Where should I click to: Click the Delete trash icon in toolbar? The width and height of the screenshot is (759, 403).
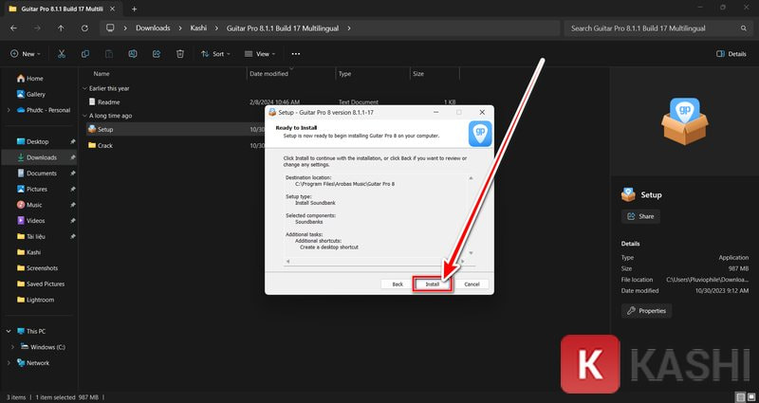click(x=180, y=54)
